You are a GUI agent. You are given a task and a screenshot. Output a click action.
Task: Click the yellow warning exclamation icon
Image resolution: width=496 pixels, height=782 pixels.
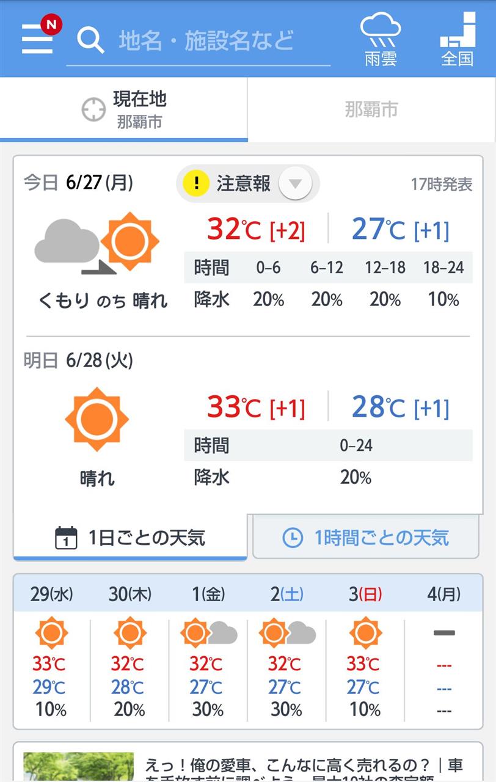[196, 183]
